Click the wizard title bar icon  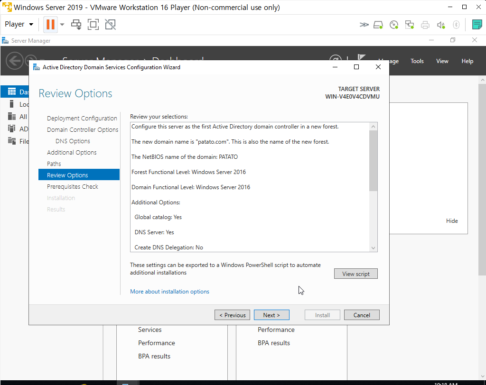pos(36,67)
